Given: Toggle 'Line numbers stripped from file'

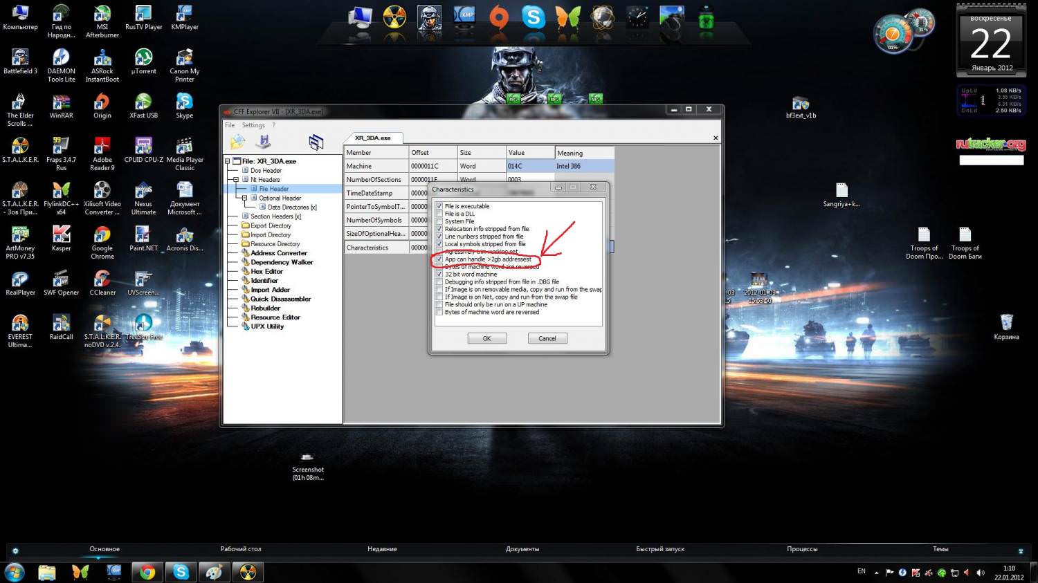Looking at the screenshot, I should pos(439,237).
